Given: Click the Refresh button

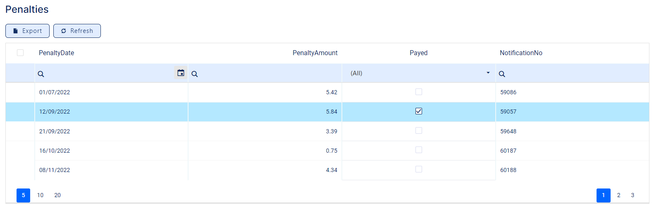Looking at the screenshot, I should [77, 31].
